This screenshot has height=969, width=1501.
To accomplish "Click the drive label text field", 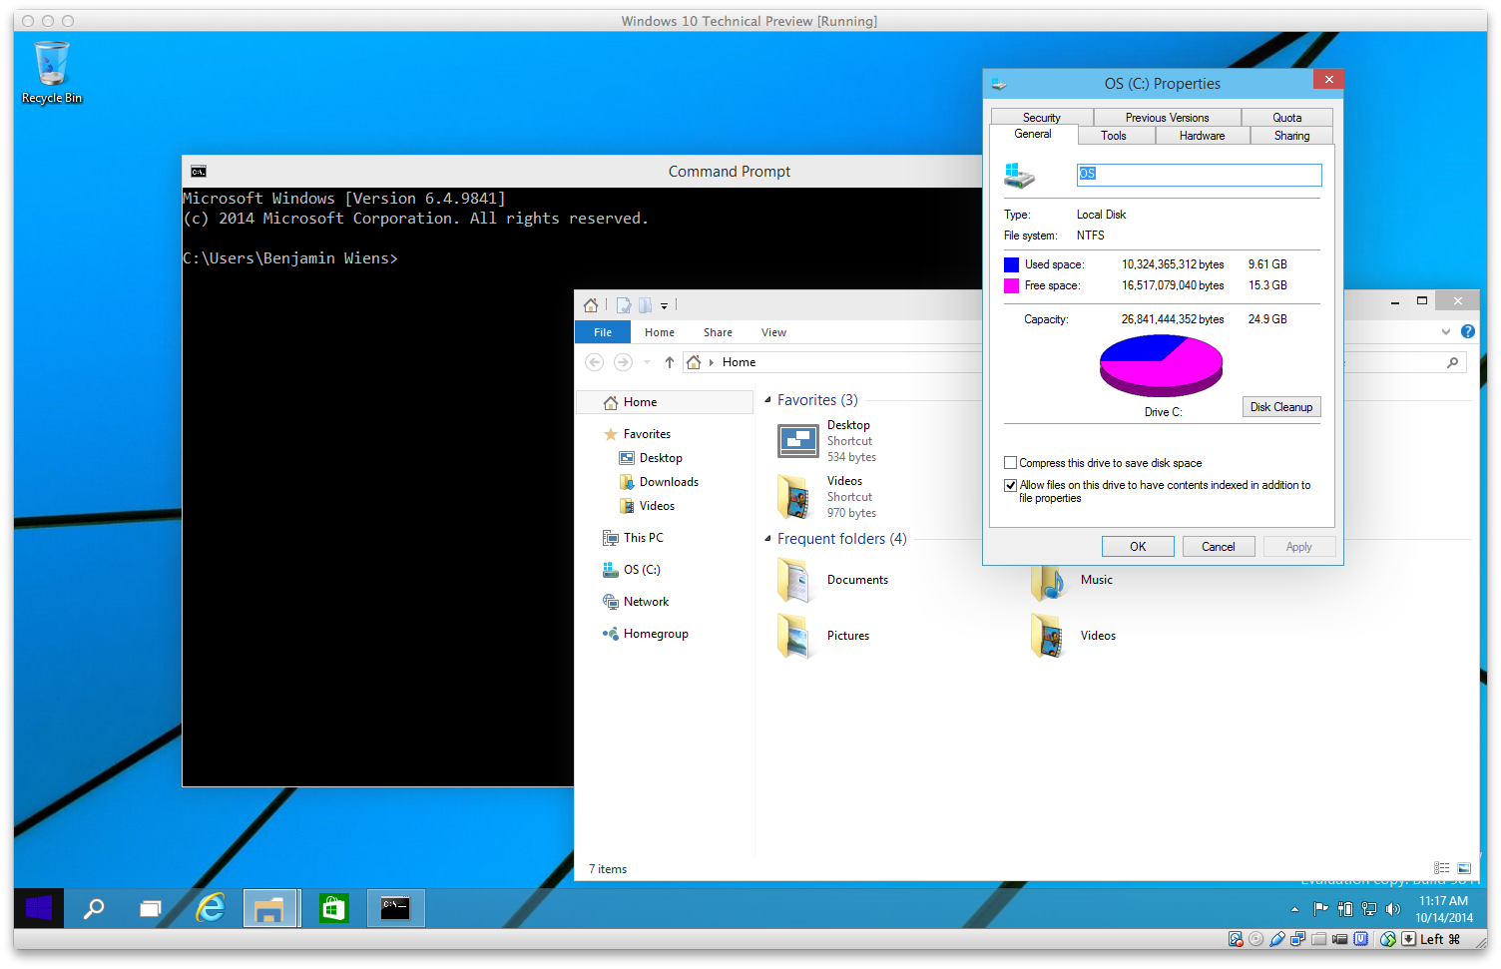I will coord(1199,174).
